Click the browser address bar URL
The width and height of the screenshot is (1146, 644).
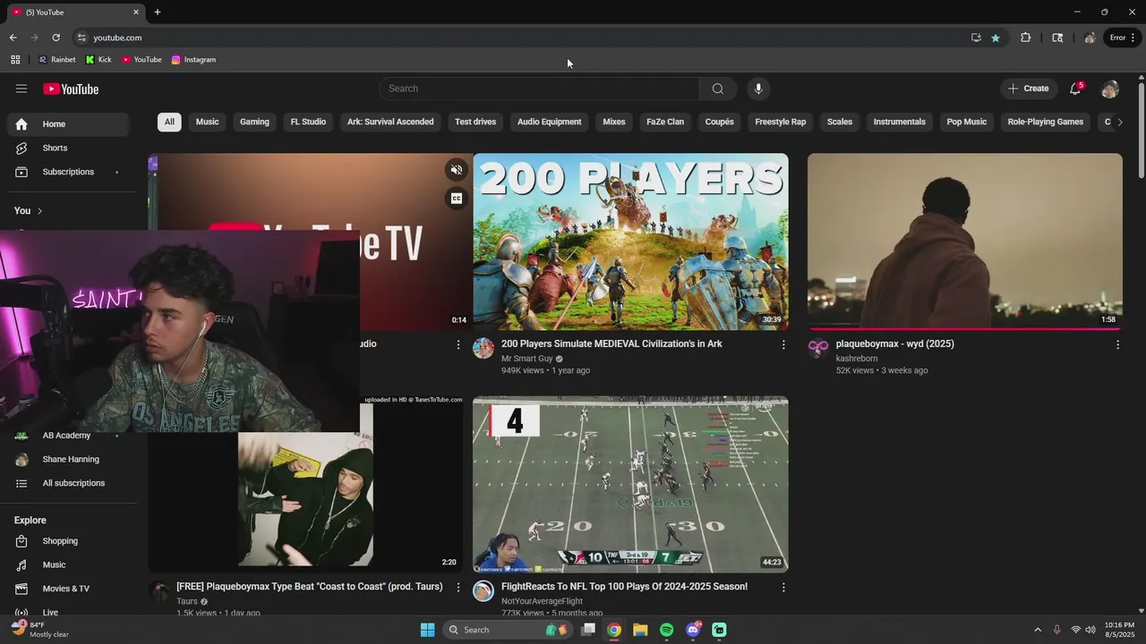(x=117, y=38)
